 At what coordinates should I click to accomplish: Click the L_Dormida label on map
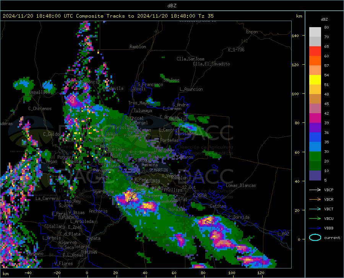coord(239,217)
